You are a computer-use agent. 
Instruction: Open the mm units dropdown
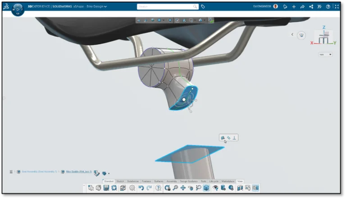(325, 54)
